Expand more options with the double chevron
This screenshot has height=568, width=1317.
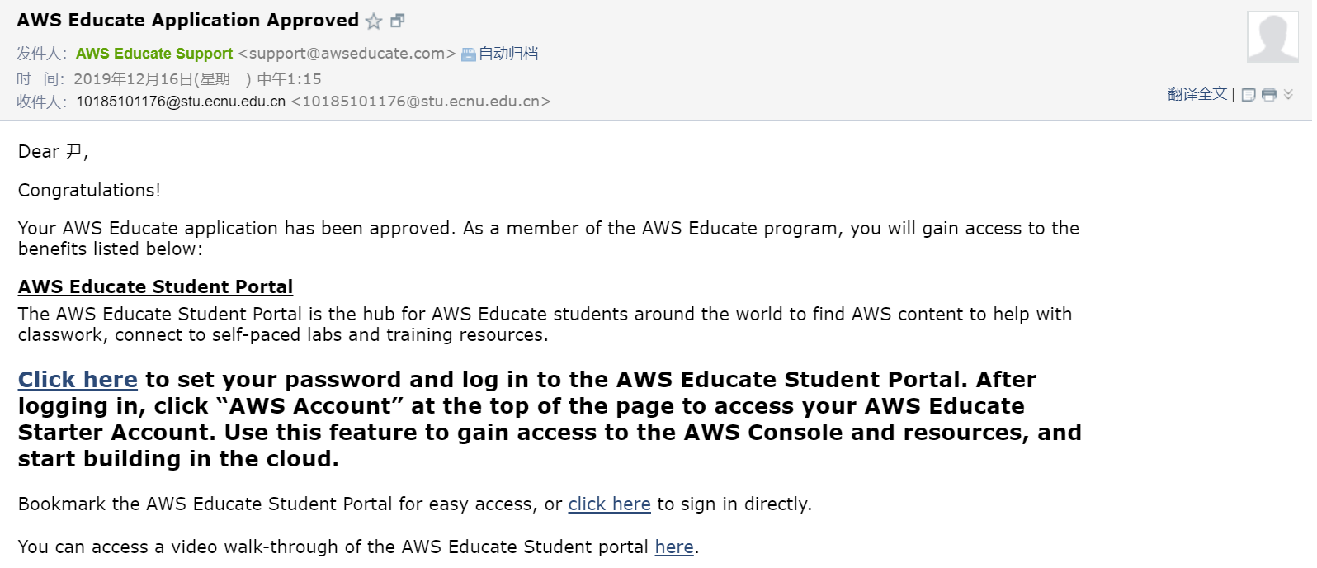point(1288,94)
